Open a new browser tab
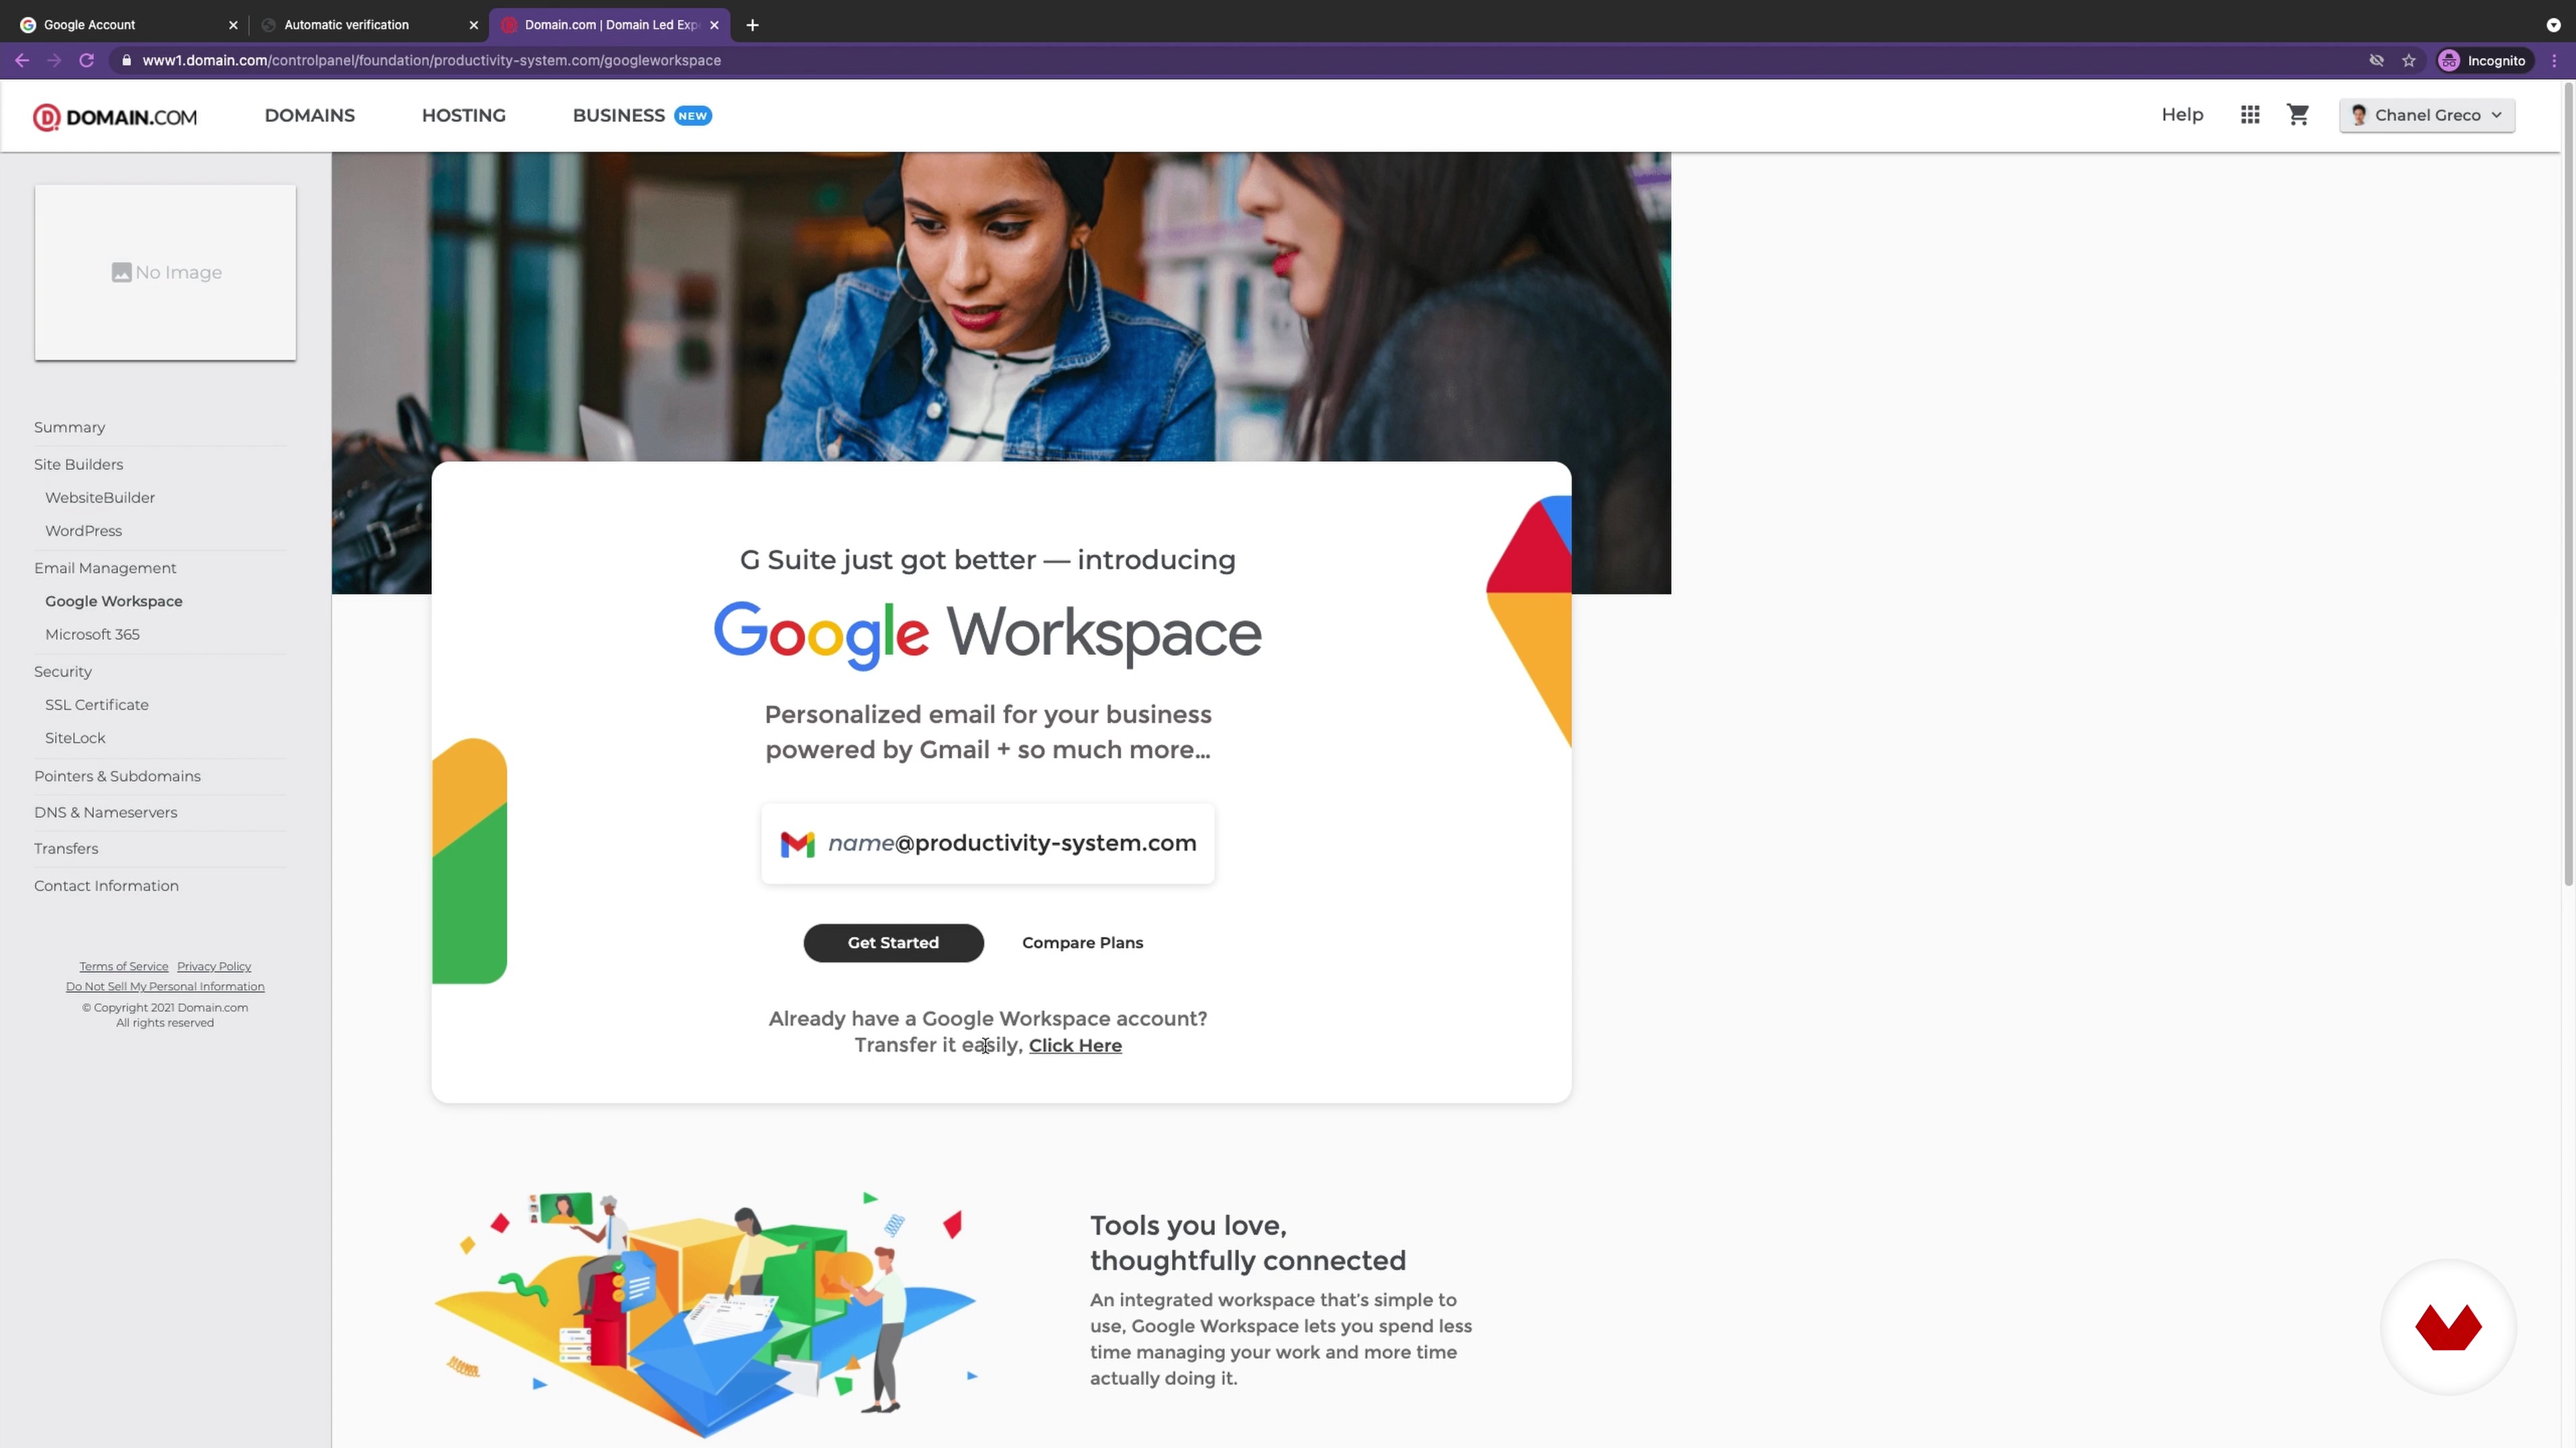Screen dimensions: 2576x1448 [753, 25]
